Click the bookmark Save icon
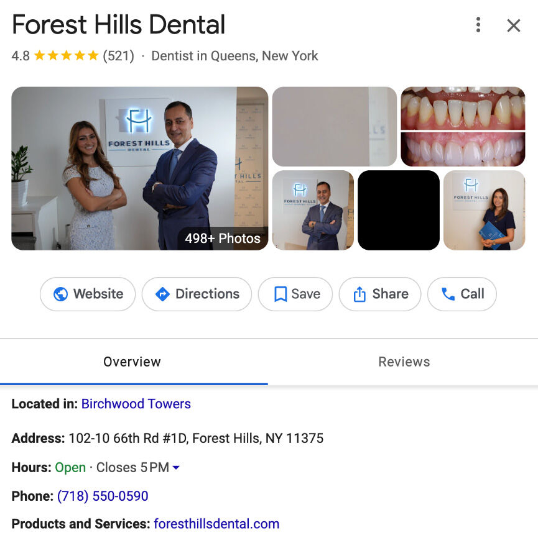The image size is (538, 543). click(281, 294)
